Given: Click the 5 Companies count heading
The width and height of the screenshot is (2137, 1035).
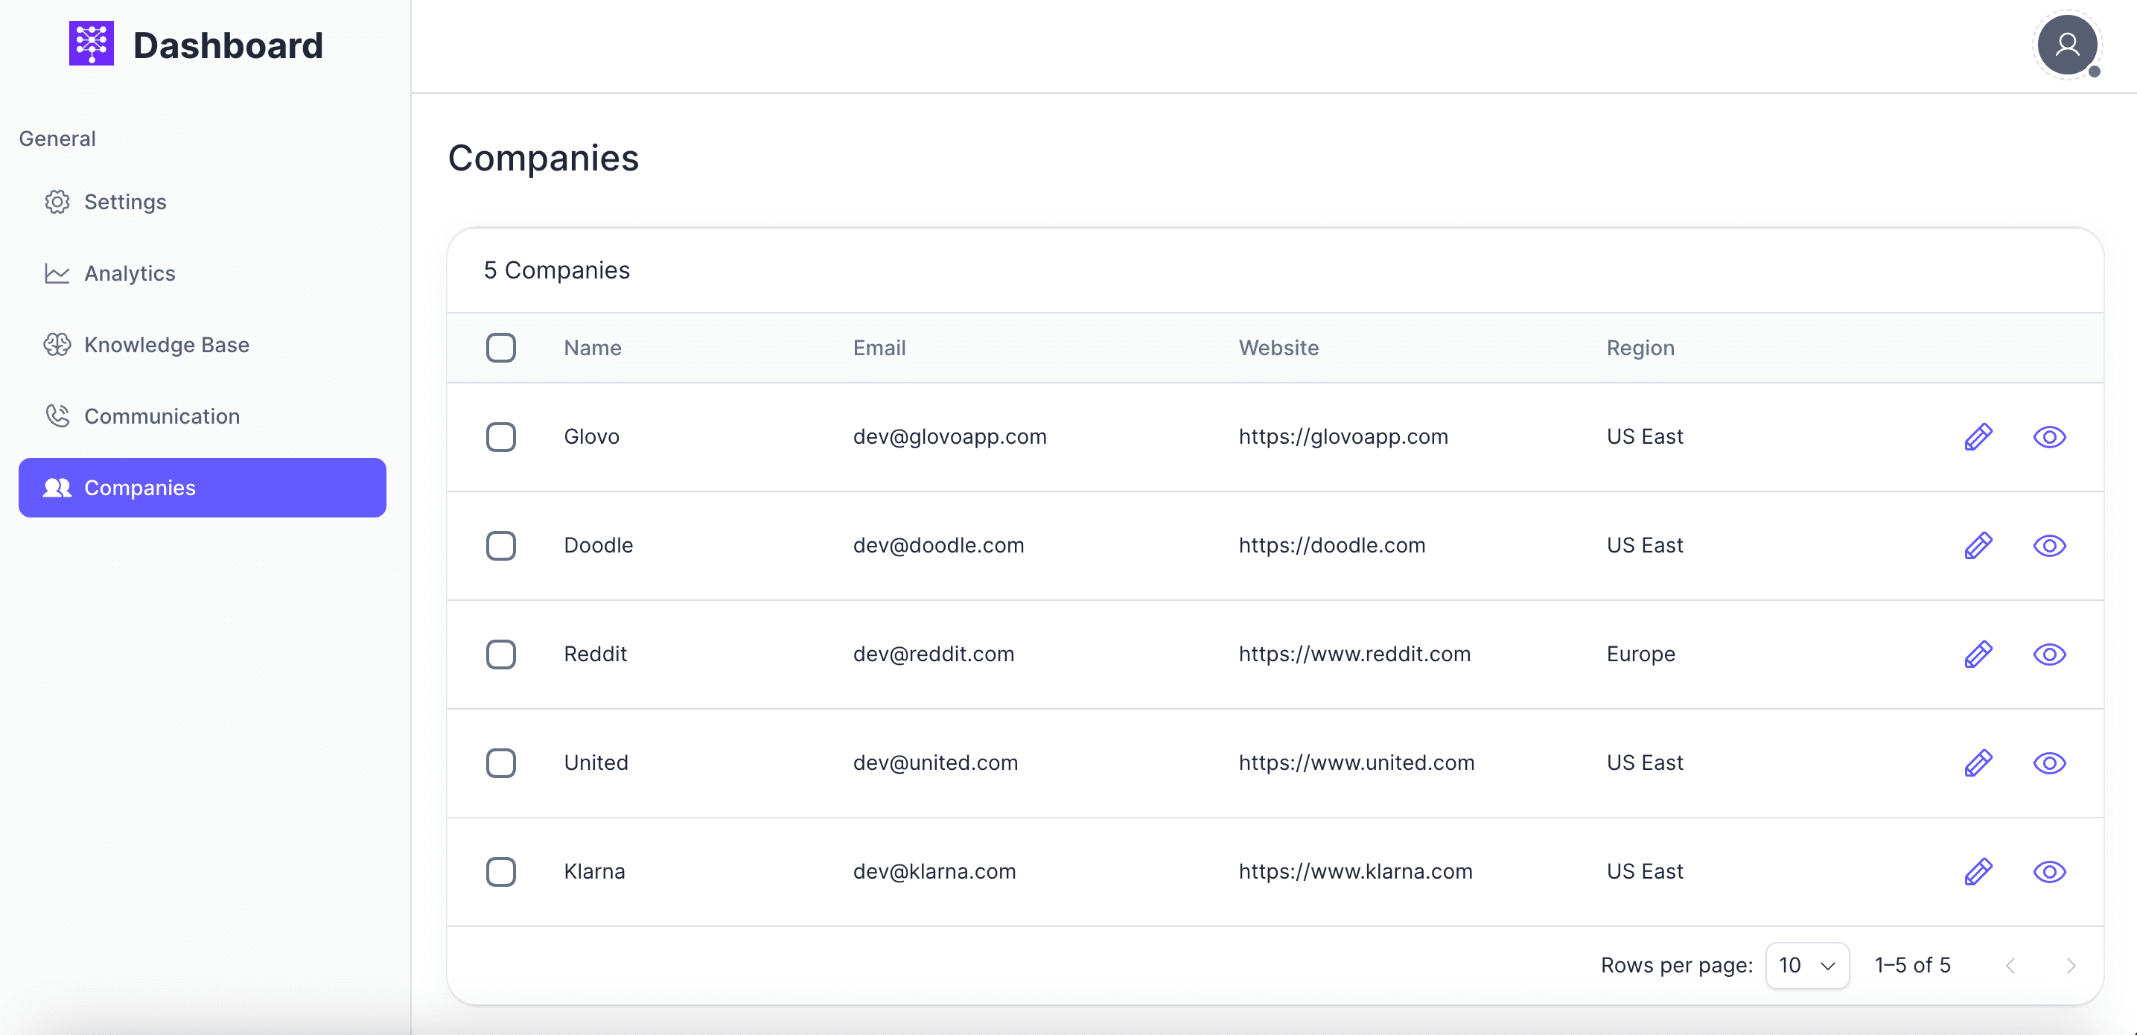Looking at the screenshot, I should point(557,270).
